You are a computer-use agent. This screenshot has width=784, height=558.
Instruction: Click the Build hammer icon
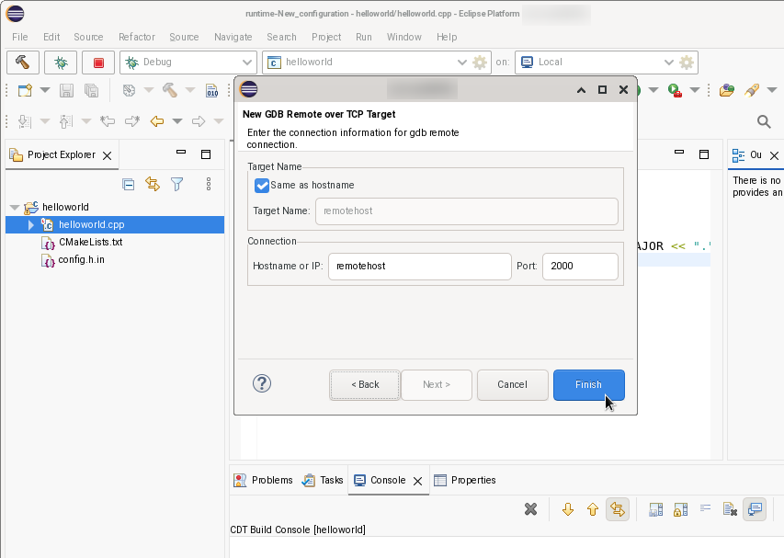[x=23, y=63]
